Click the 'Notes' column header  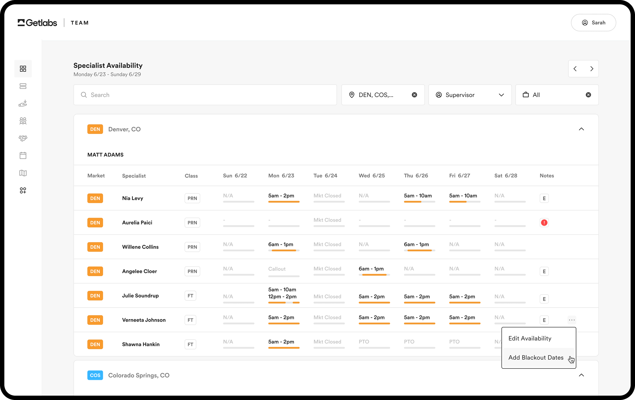(x=547, y=176)
